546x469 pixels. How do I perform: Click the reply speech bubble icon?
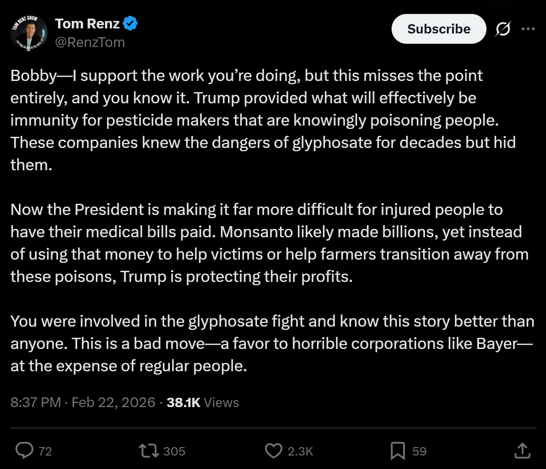[x=24, y=450]
